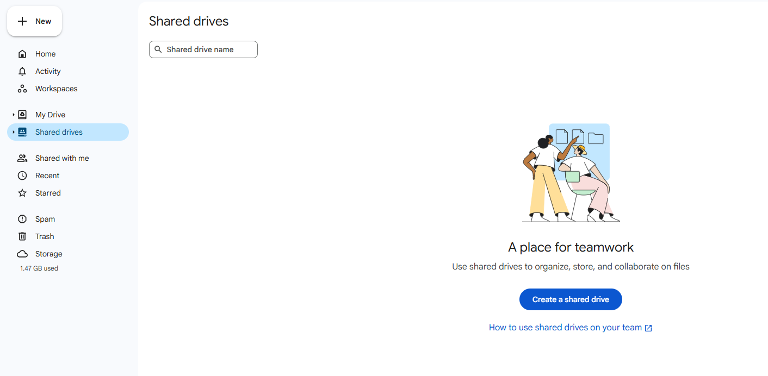The height and width of the screenshot is (376, 768).
Task: Expand the My Drive tree arrow
Action: [x=14, y=115]
